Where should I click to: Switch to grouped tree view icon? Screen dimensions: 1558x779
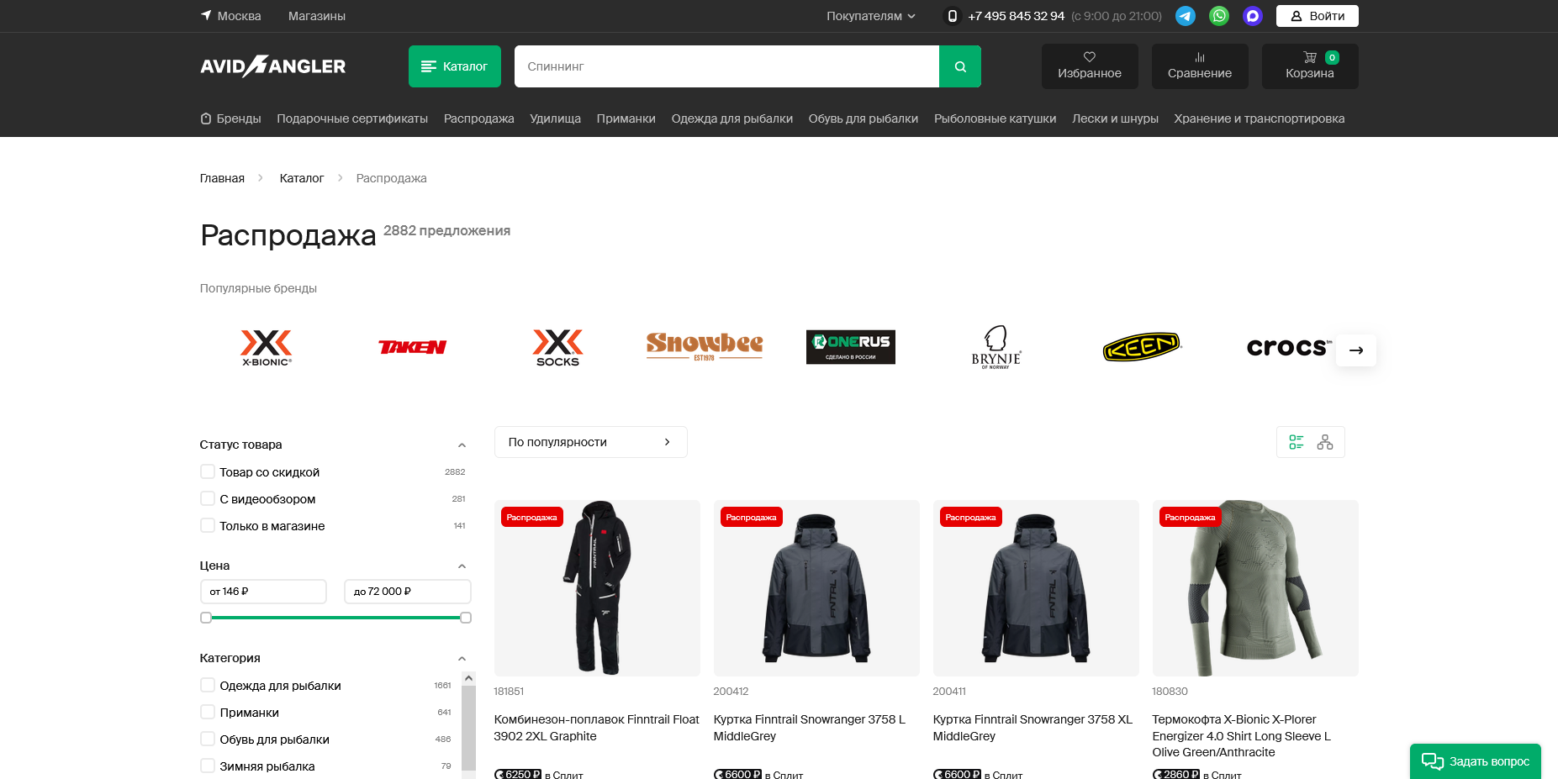click(x=1325, y=442)
